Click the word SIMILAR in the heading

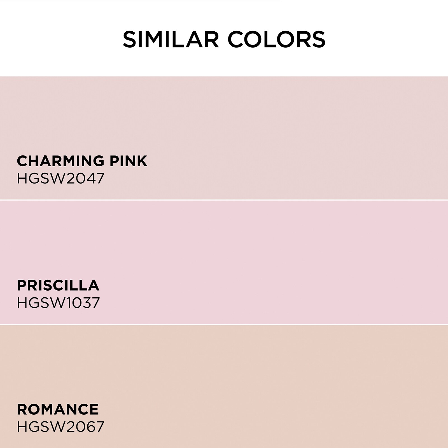coord(171,39)
